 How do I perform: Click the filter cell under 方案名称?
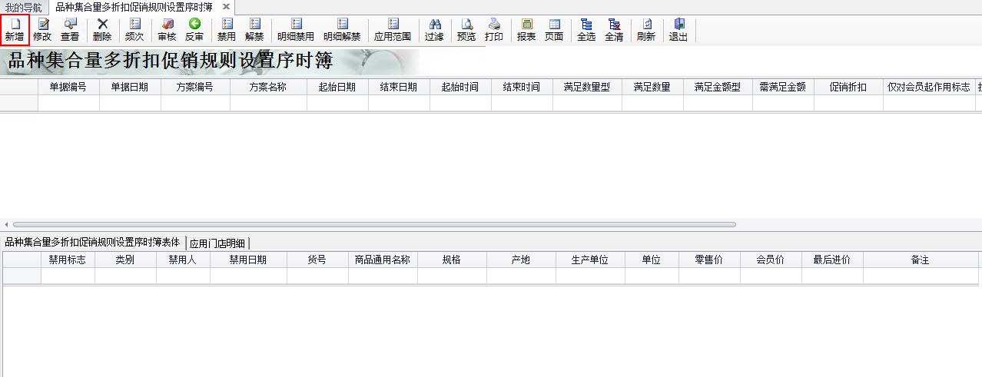pyautogui.click(x=268, y=103)
